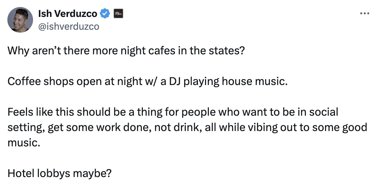Click the line starting "setting, get some work"
378x186 pixels.
click(x=187, y=128)
